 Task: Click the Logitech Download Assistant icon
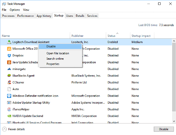coord(9,42)
